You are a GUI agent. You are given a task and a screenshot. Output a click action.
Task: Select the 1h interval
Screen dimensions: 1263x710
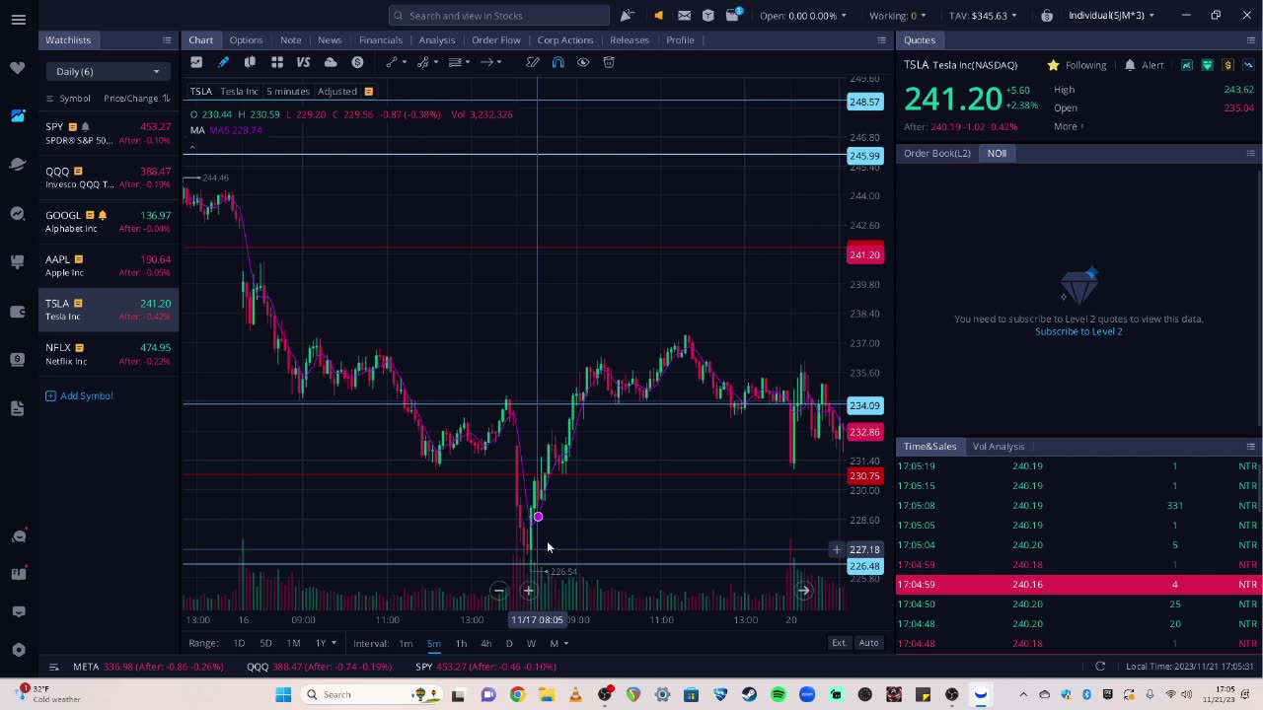tap(461, 643)
